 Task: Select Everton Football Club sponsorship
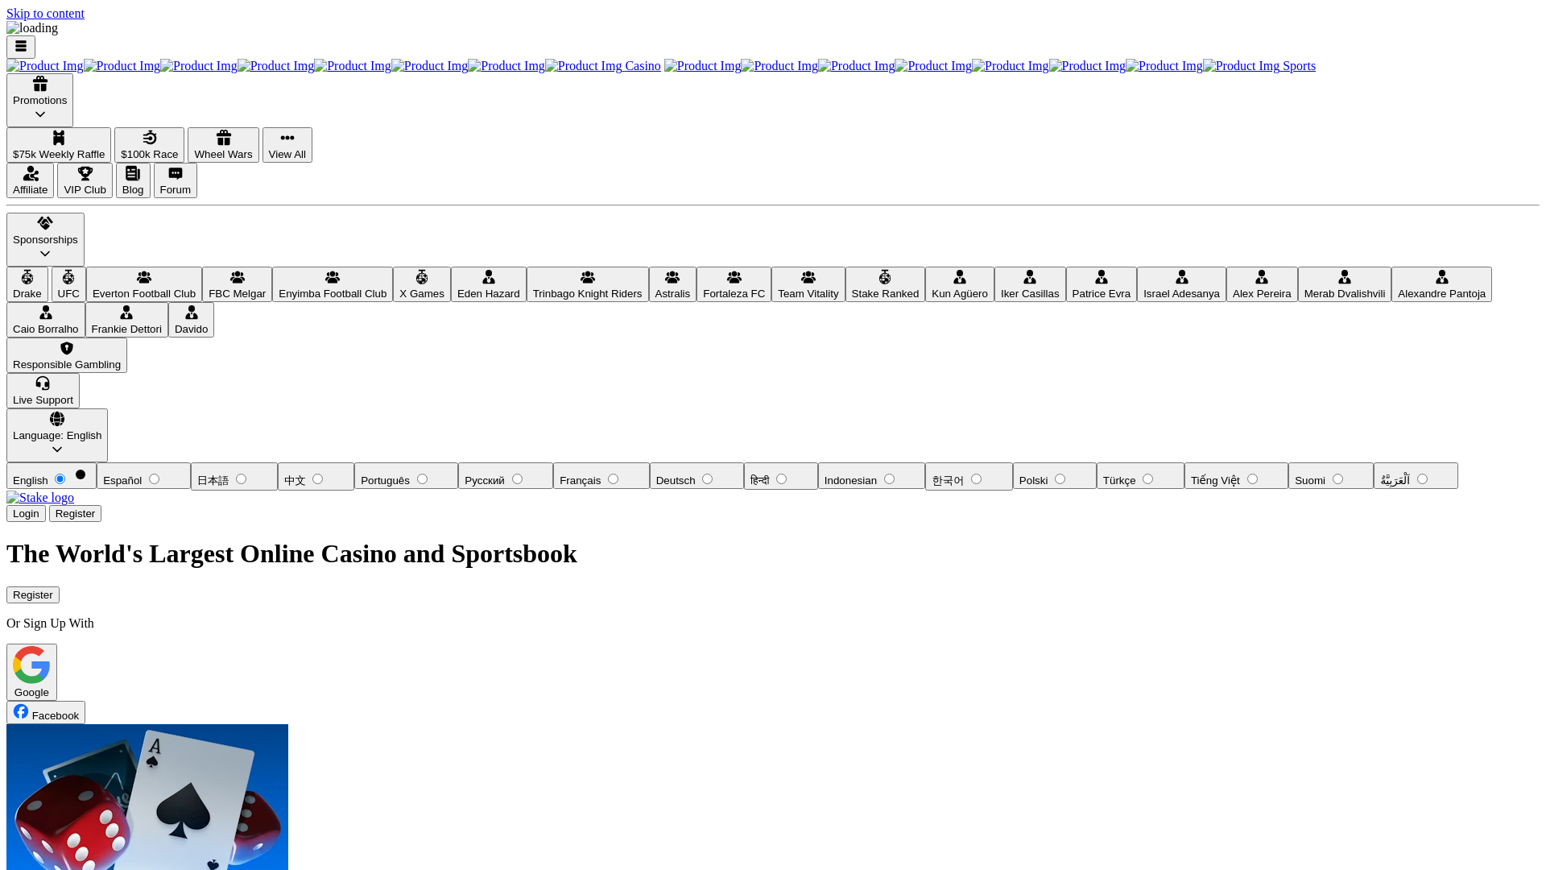coord(144,284)
